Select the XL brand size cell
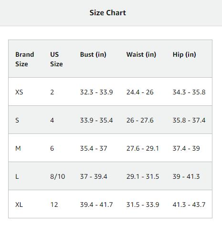The height and width of the screenshot is (225, 222). pos(19,205)
